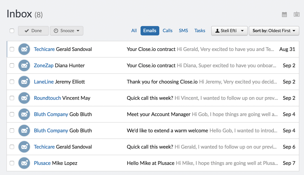
Task: Click the Sep 6 date
Action: (x=289, y=147)
